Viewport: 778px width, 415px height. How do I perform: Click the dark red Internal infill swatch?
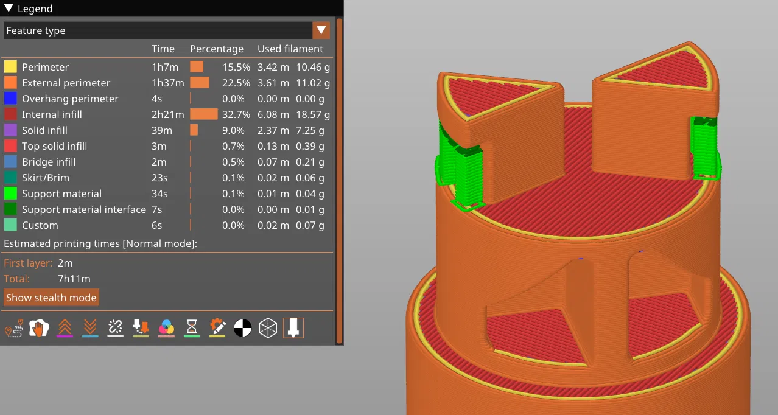click(x=10, y=114)
